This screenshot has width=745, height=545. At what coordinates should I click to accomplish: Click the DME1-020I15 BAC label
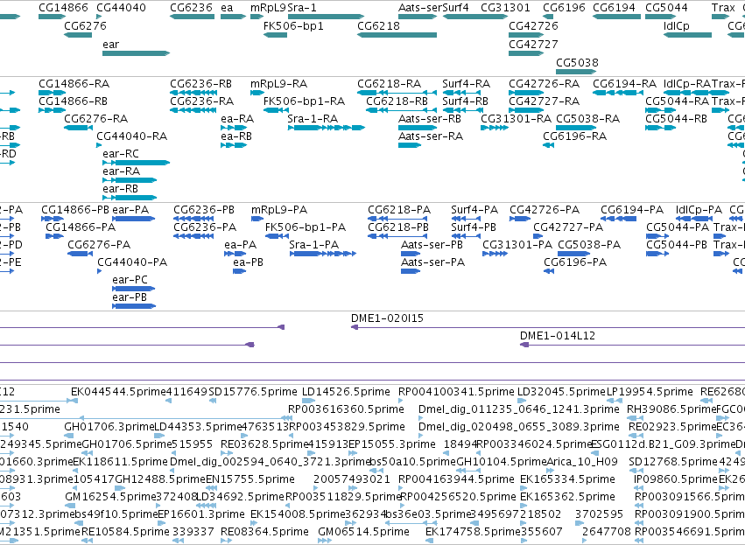pos(387,318)
